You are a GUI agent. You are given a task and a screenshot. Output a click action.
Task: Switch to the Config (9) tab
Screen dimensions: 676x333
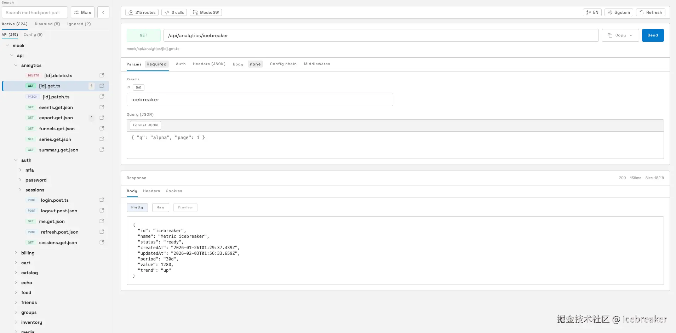pos(33,35)
